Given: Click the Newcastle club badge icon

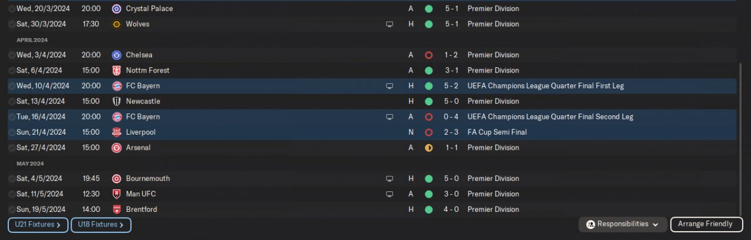Looking at the screenshot, I should [117, 101].
